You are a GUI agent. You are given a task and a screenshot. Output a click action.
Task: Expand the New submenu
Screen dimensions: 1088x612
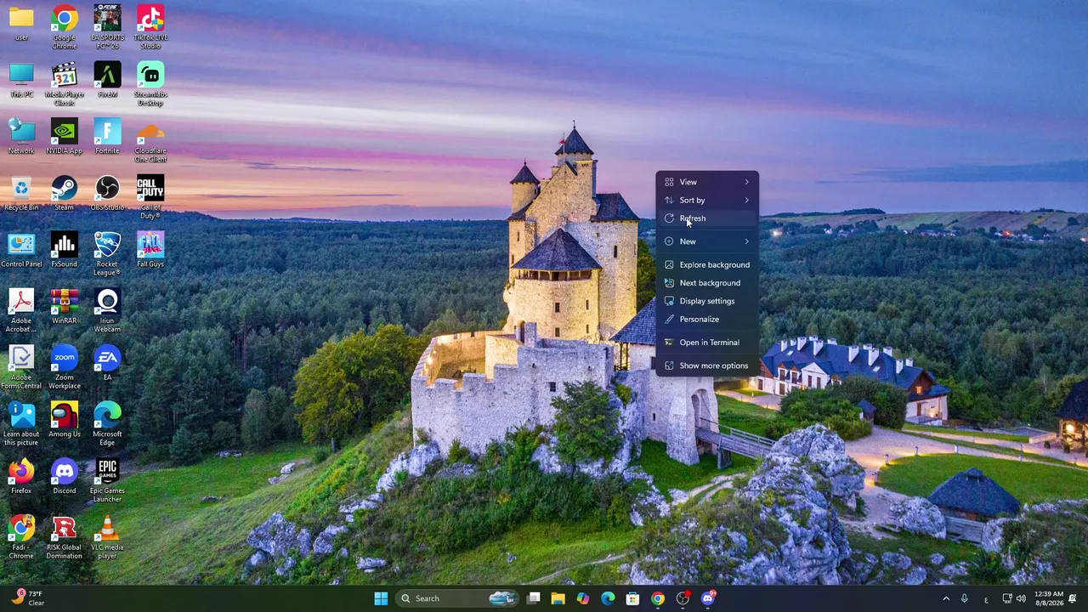[x=707, y=241]
